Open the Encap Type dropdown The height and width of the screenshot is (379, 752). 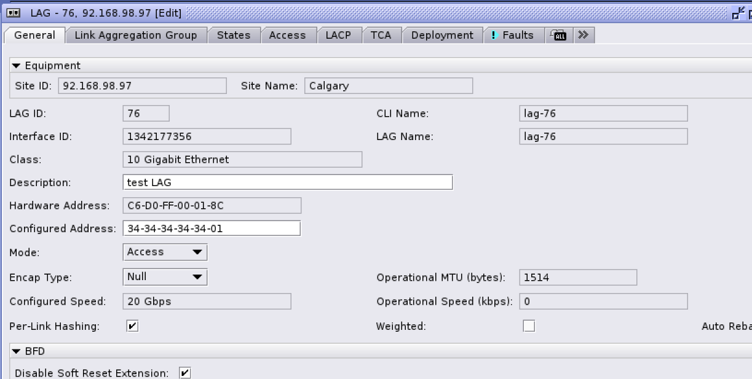(x=165, y=277)
